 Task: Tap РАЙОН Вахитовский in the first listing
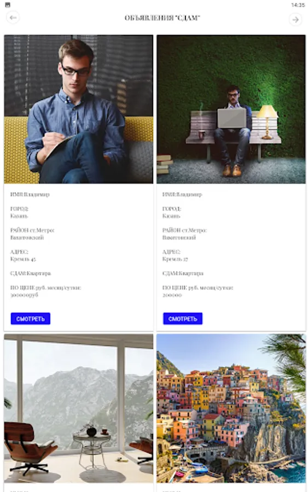click(32, 234)
